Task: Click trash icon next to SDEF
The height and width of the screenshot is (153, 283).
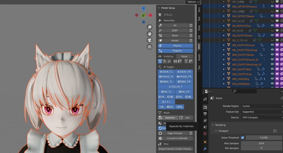Action: (191, 30)
